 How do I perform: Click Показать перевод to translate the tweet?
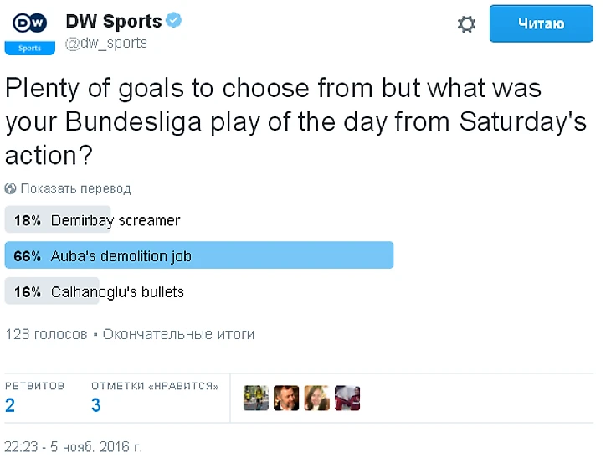(x=75, y=188)
